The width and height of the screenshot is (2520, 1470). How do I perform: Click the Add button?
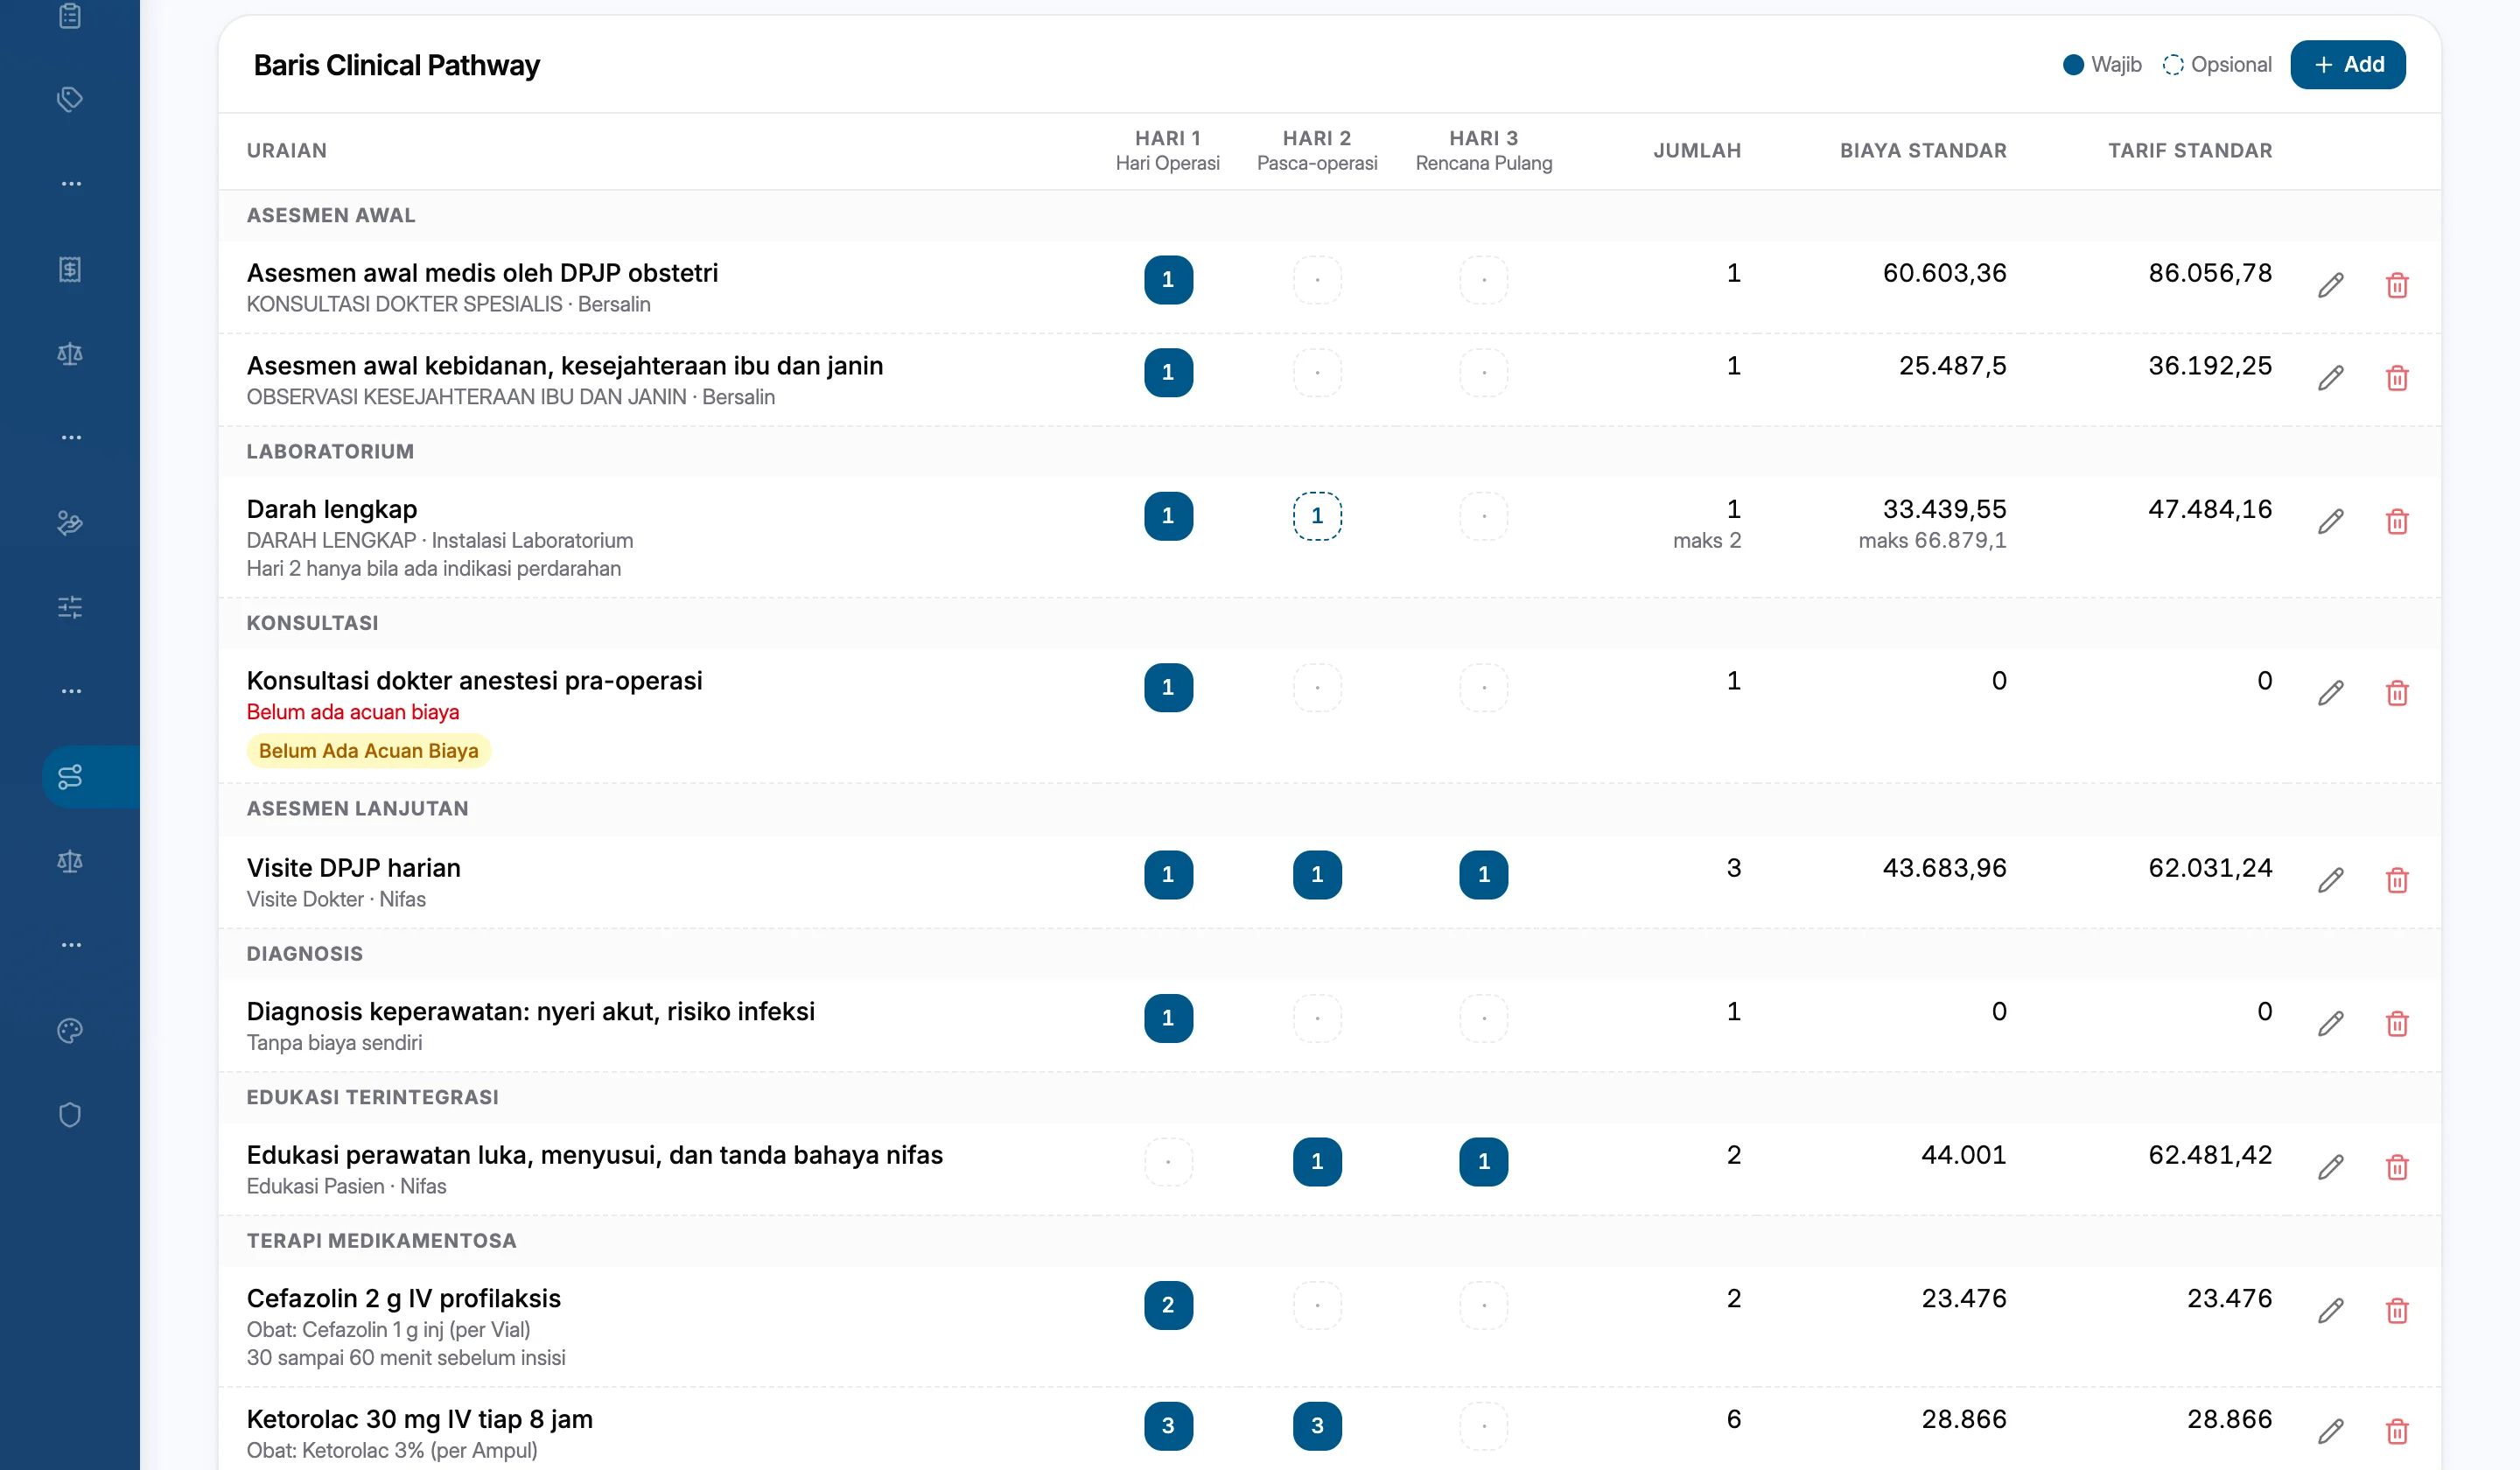[2347, 65]
